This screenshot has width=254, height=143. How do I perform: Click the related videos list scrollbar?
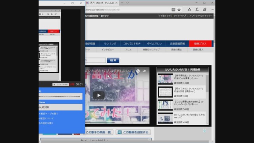tap(207, 99)
